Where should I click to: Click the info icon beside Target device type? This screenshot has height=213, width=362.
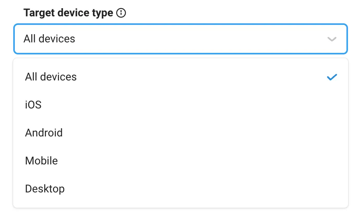(x=121, y=13)
